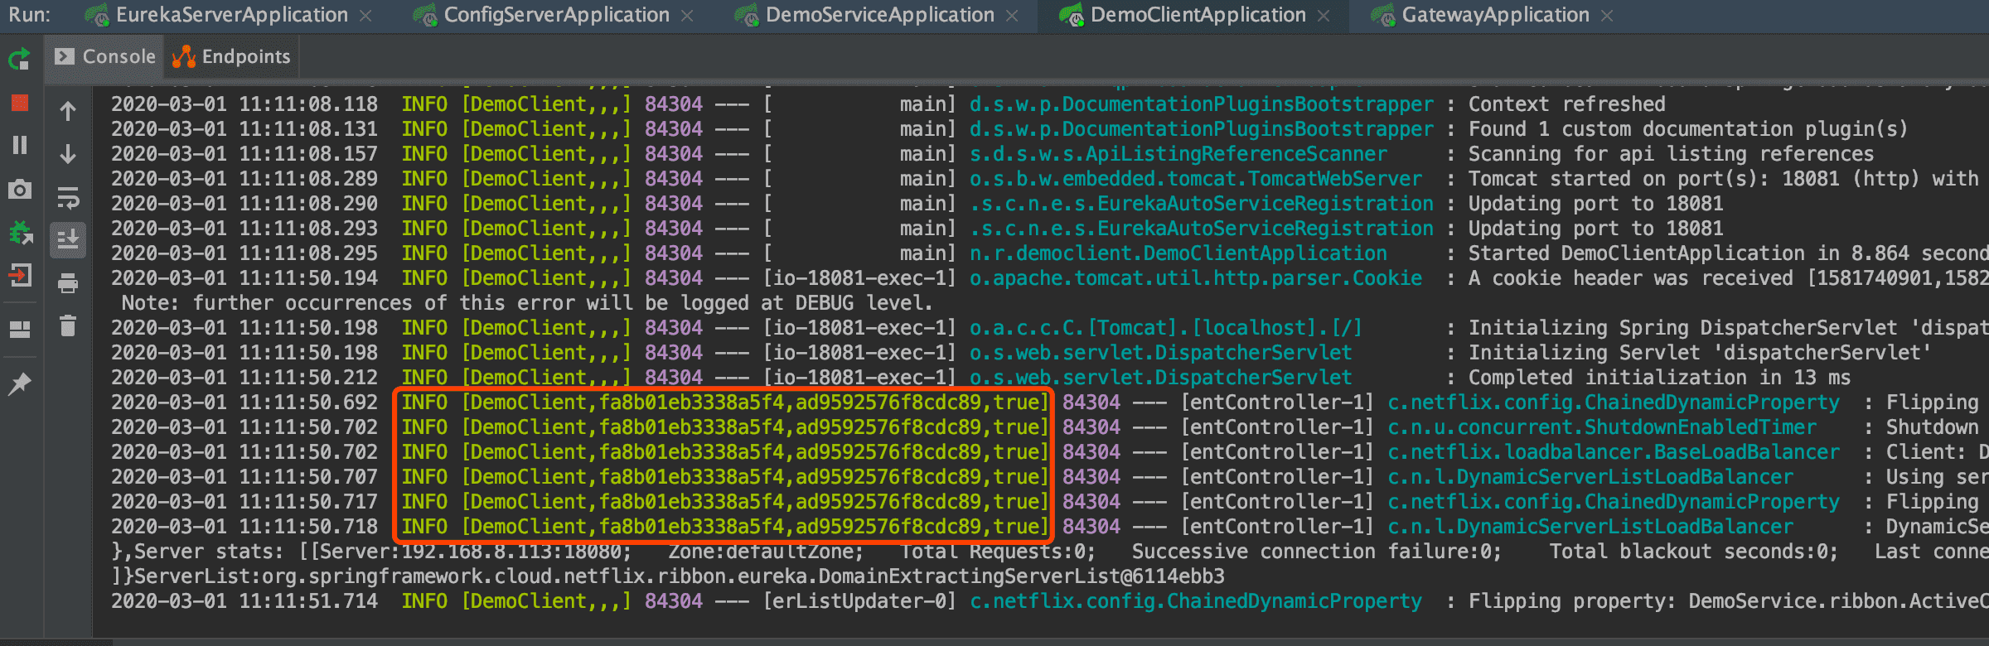Click the [erListUpdater-0] thread name
Screen dimensions: 1989x646
point(859,601)
